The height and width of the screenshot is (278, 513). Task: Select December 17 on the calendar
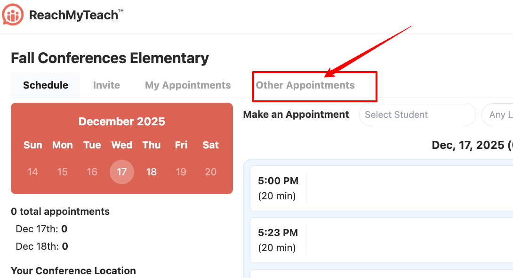pyautogui.click(x=122, y=172)
